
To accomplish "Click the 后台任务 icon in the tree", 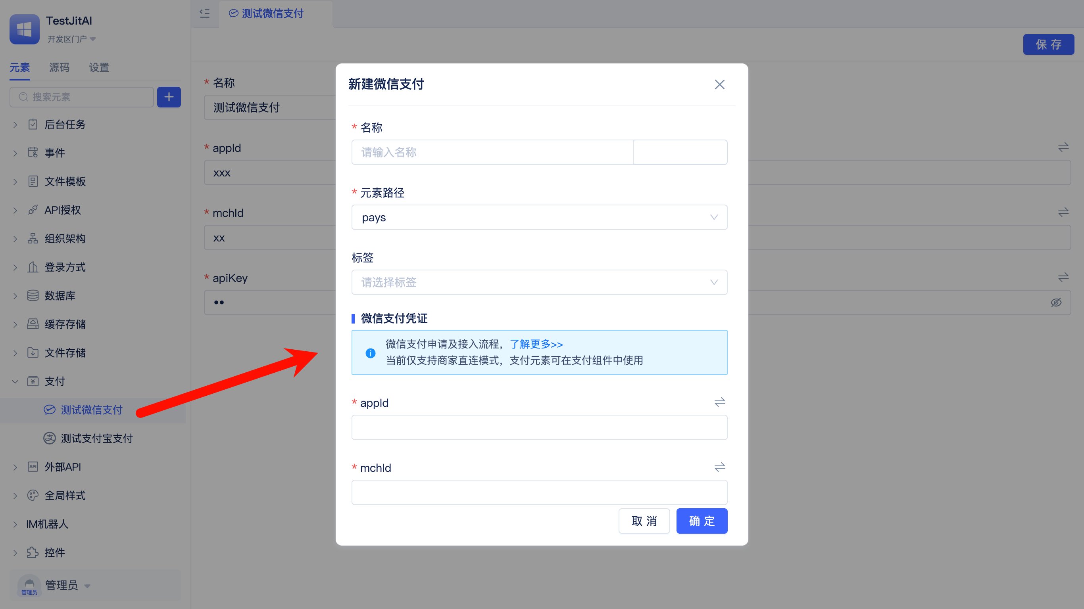I will click(33, 124).
